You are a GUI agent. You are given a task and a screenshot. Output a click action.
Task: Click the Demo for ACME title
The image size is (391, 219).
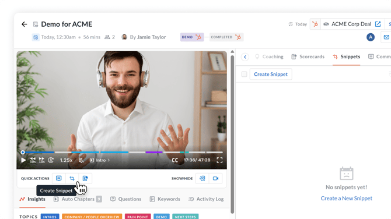point(67,24)
